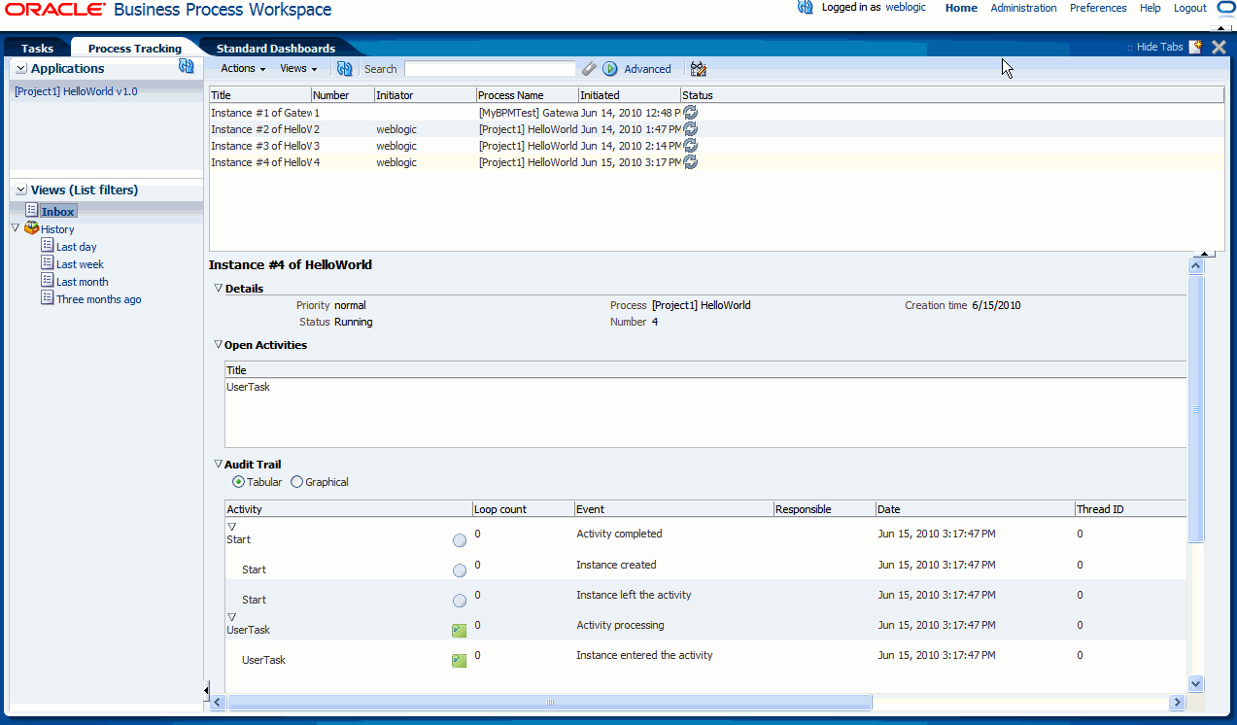This screenshot has height=725, width=1237.
Task: Click the clear search eraser icon
Action: pos(589,69)
